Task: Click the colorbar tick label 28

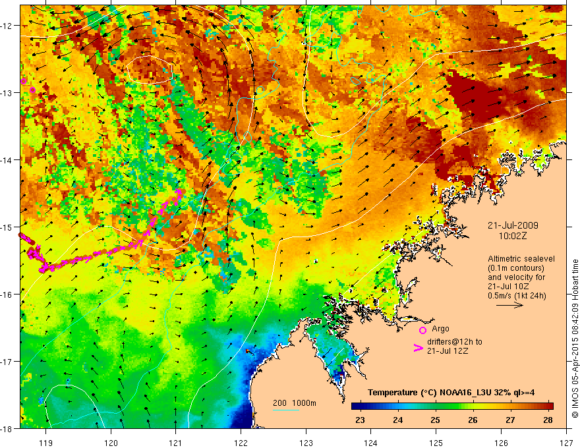Action: click(x=548, y=420)
